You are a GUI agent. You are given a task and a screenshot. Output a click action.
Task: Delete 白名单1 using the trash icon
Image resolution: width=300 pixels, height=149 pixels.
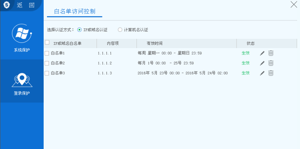point(271,53)
